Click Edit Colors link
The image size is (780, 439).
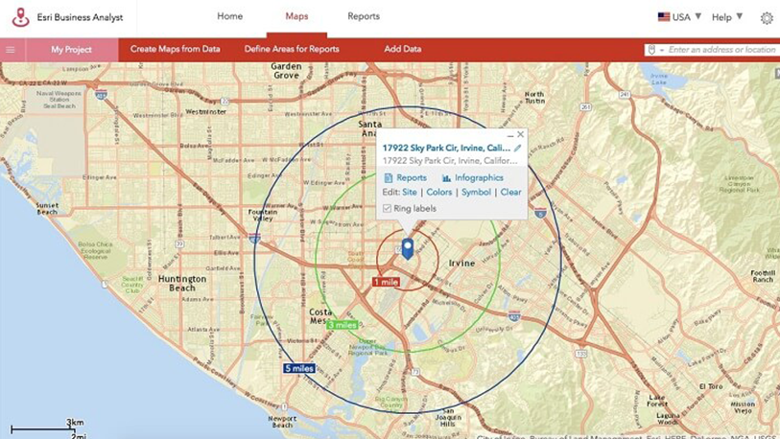(x=439, y=193)
